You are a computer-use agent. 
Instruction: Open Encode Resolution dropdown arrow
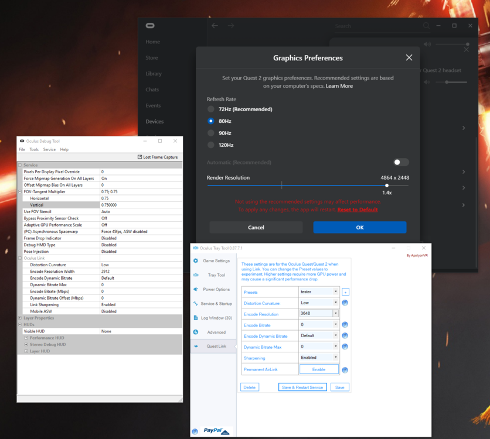click(x=336, y=313)
